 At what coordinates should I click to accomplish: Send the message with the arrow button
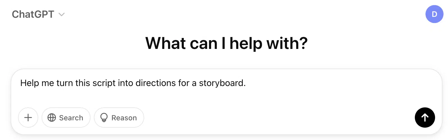click(x=425, y=118)
